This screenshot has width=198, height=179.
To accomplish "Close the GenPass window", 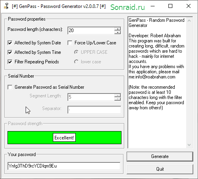I will (x=189, y=6).
